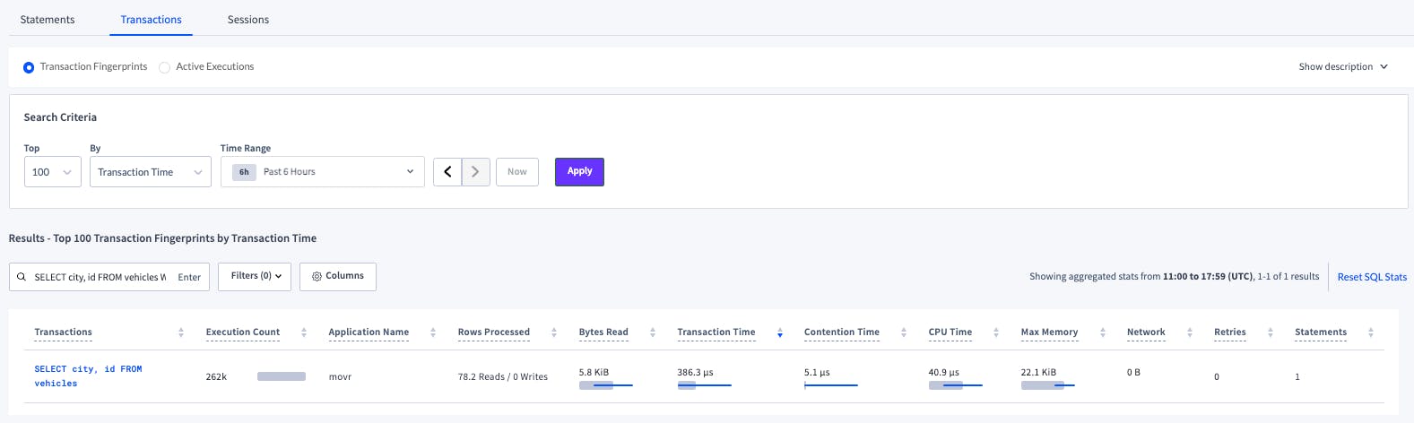This screenshot has height=423, width=1414.
Task: Expand Show description
Action: tap(1342, 67)
